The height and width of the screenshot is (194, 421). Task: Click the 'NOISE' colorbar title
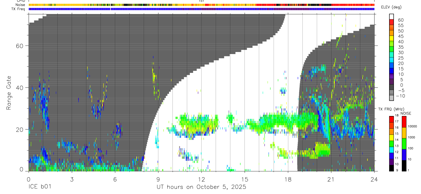coord(406,113)
